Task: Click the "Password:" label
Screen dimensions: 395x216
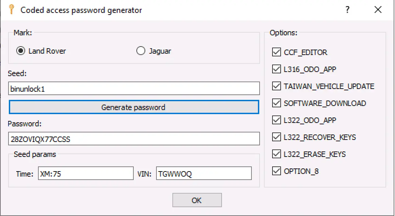Action: pos(25,124)
